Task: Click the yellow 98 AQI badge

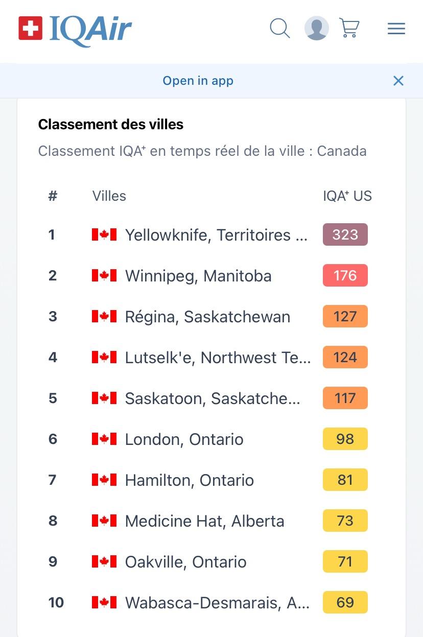Action: click(345, 439)
